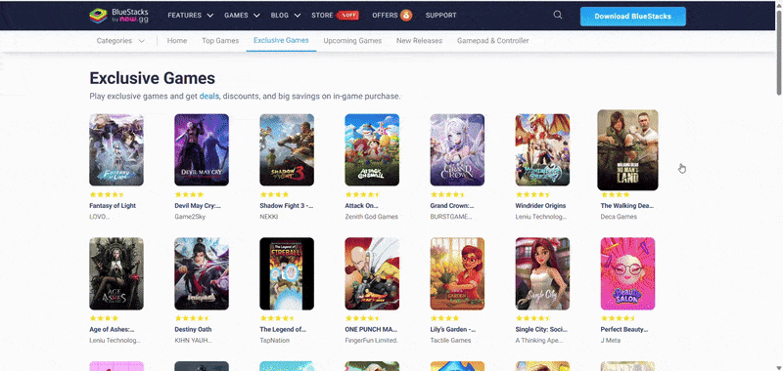Open Single City game thumbnail
Viewport: 783px width, 371px height.
tap(542, 274)
